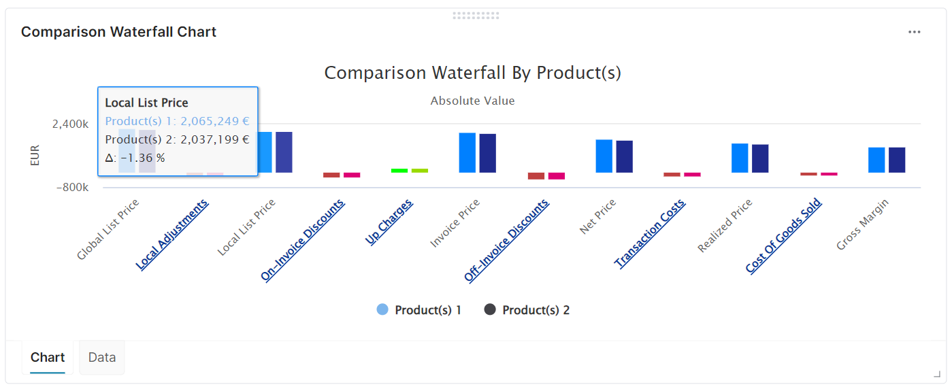Select the dark blue Net Price bar
952x391 pixels.
point(624,156)
